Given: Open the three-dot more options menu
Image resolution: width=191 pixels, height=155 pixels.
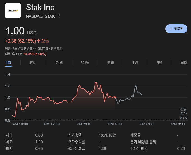Looking at the screenshot, I should click(59, 16).
